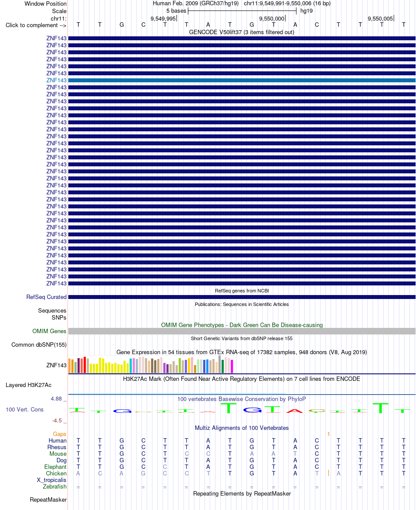
Task: Click the Elephant species row label
Action: [x=55, y=467]
